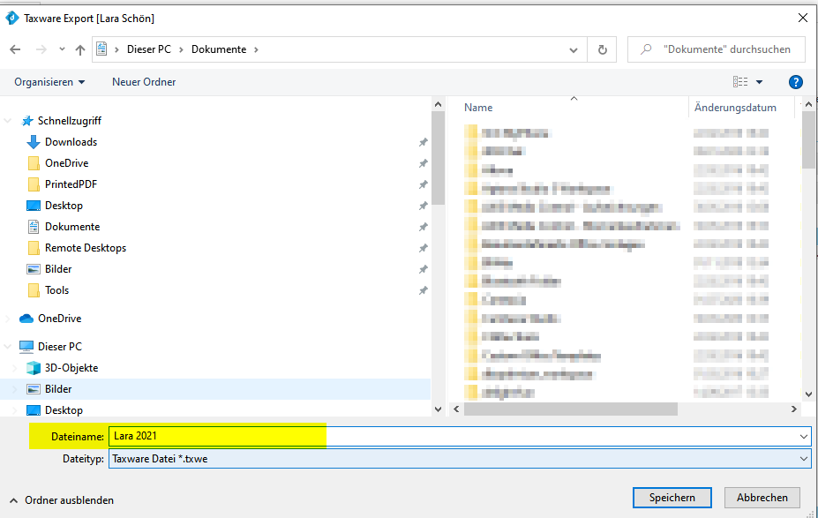This screenshot has width=818, height=518.
Task: Click Neuer Ordner in toolbar
Action: tap(144, 82)
